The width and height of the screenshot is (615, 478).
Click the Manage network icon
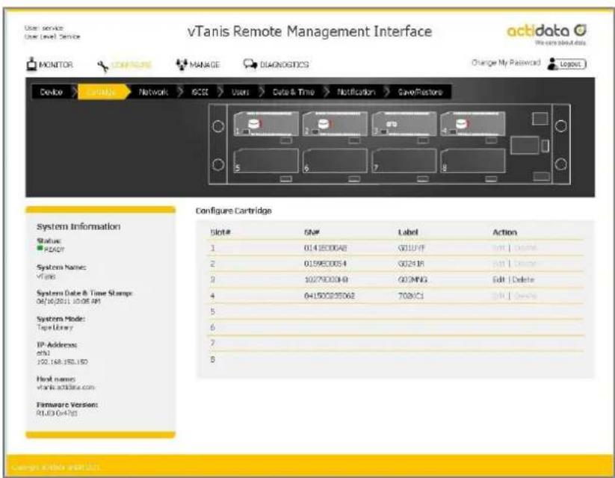click(x=181, y=64)
